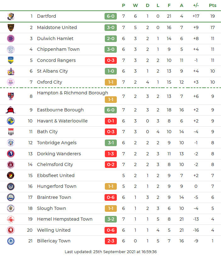Click the +/- goal difference column header
Viewport: 221px width, 256px height.
(196, 5)
